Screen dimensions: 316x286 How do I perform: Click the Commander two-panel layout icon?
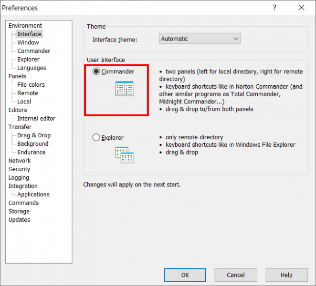124,89
